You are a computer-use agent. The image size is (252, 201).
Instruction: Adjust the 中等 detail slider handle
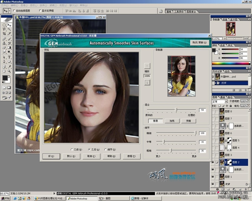(x=163, y=142)
